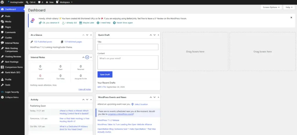The height and width of the screenshot is (135, 297).
Task: Click the Collapse Menu button
Action: pyautogui.click(x=12, y=97)
